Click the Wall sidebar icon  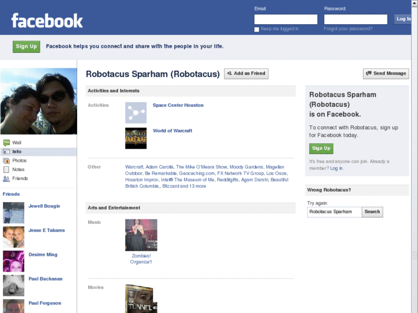click(x=6, y=143)
